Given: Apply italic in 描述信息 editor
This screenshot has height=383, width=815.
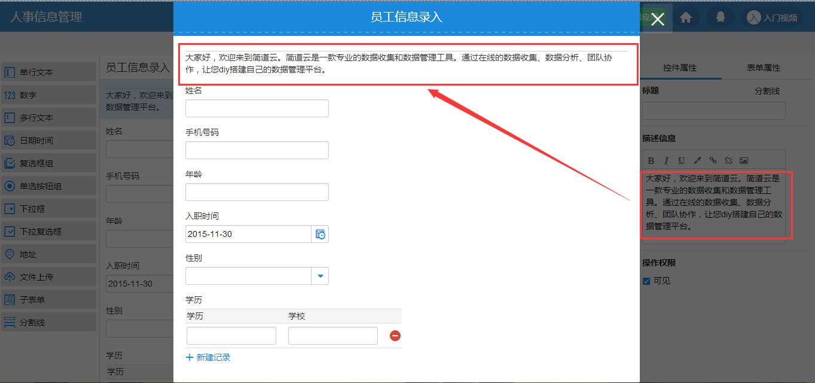Looking at the screenshot, I should tap(666, 160).
